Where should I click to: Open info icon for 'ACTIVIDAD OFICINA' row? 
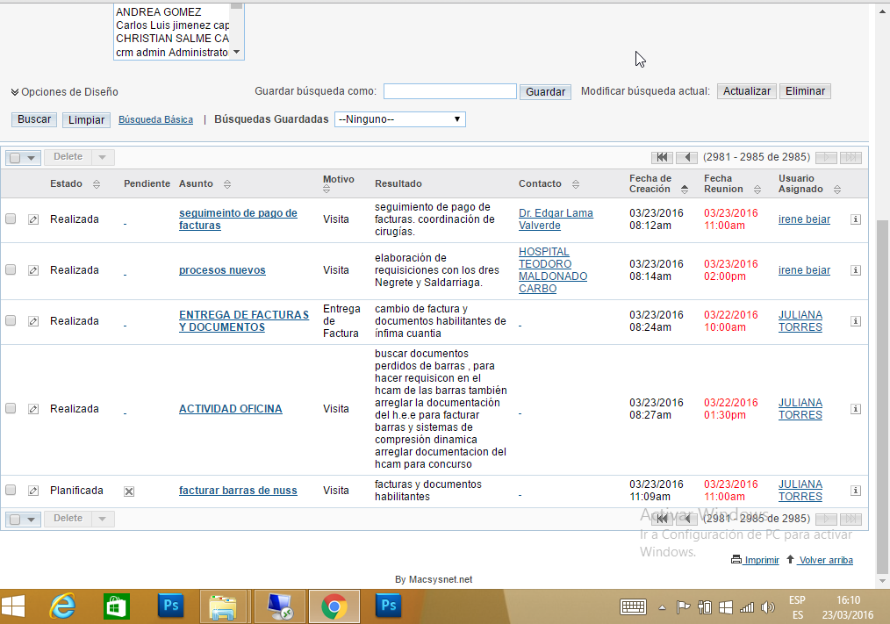pos(856,409)
